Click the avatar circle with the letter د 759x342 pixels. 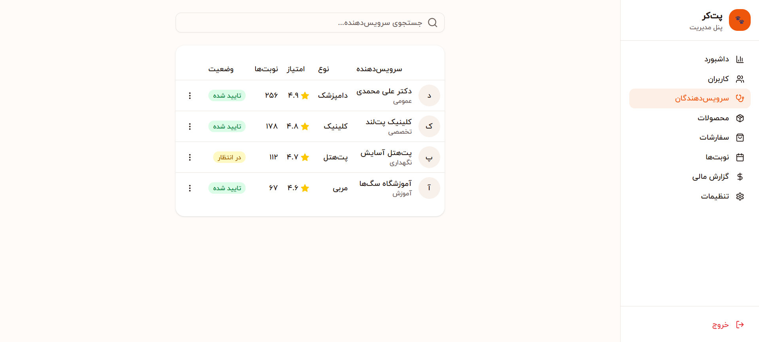(x=429, y=96)
